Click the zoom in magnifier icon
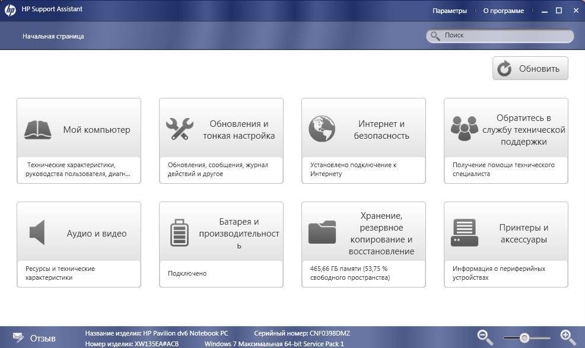 click(568, 337)
